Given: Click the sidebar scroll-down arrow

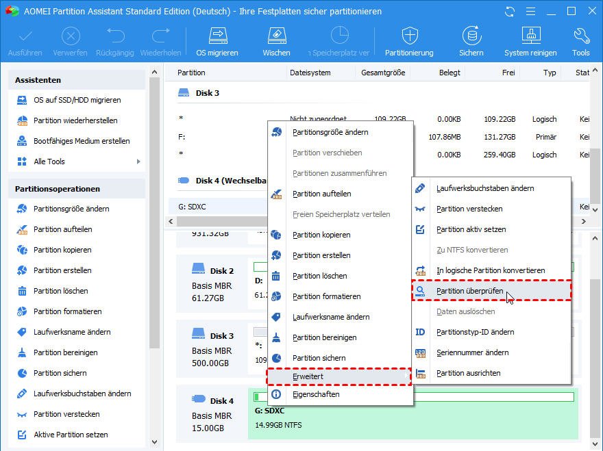Looking at the screenshot, I should [x=155, y=442].
